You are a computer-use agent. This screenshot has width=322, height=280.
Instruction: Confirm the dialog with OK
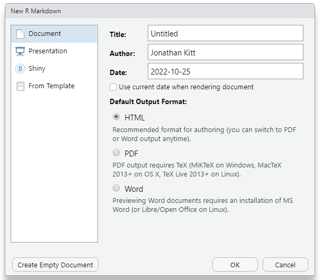click(235, 265)
